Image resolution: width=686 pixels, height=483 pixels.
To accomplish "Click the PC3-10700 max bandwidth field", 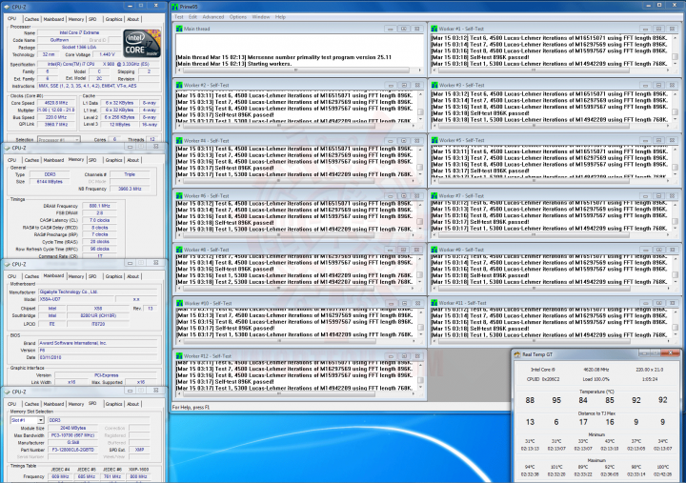I will point(72,435).
